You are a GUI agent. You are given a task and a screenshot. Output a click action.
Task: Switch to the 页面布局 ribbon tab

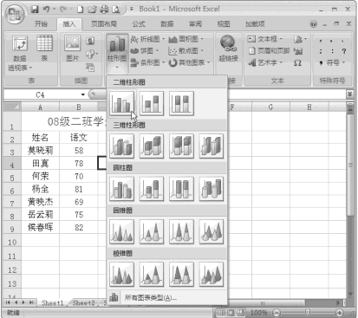104,24
